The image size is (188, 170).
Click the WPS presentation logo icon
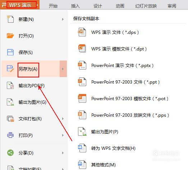click(x=4, y=5)
